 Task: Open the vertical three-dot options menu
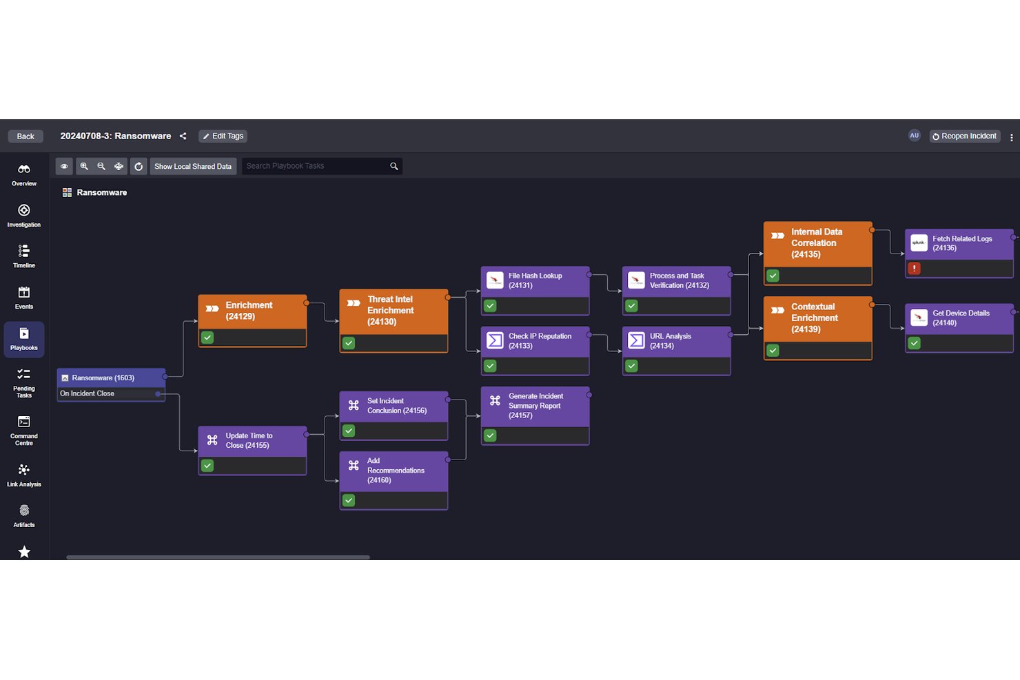[1011, 137]
